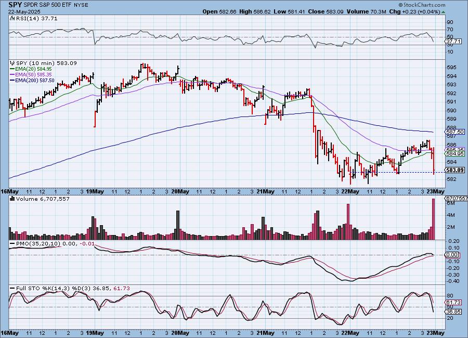
Task: Click the SPY (10 min) 583.09 legend text
Action: coord(46,63)
